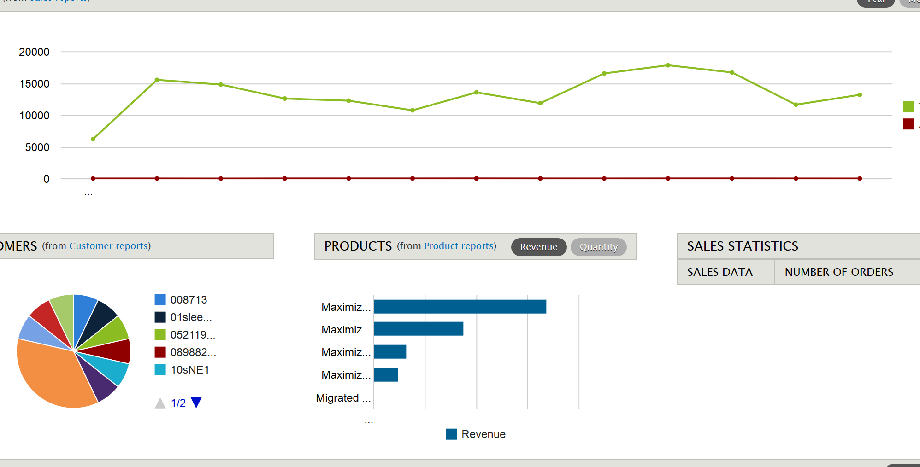Click the highest point on the green line
This screenshot has height=467, width=920.
coord(668,65)
